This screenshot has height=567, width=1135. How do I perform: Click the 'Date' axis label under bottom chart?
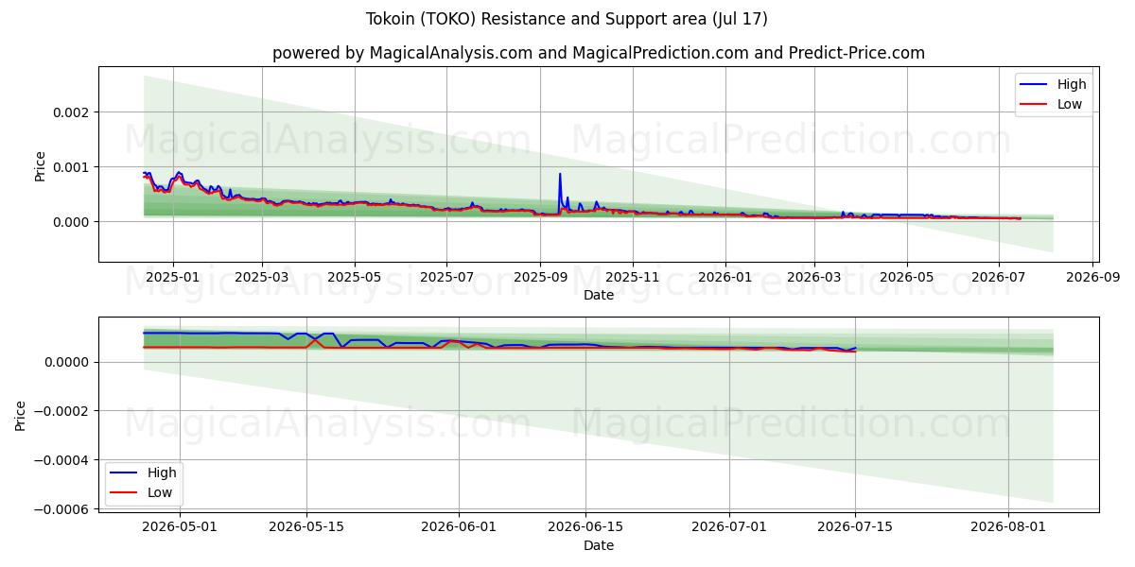(599, 545)
